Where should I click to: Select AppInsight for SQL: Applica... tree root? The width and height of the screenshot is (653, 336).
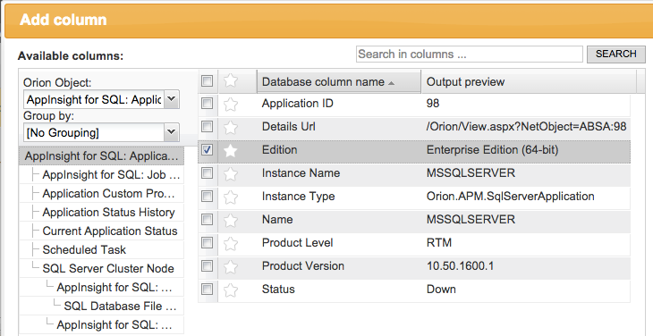tap(101, 156)
